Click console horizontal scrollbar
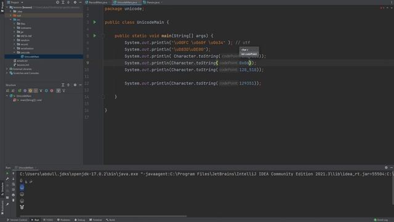This screenshot has height=222, width=394. coord(103,216)
